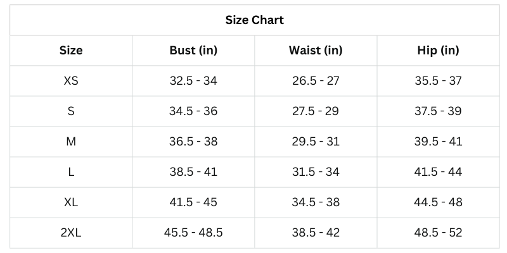Click the L waist value 31.5 - 34
This screenshot has width=507, height=253.
click(x=316, y=171)
